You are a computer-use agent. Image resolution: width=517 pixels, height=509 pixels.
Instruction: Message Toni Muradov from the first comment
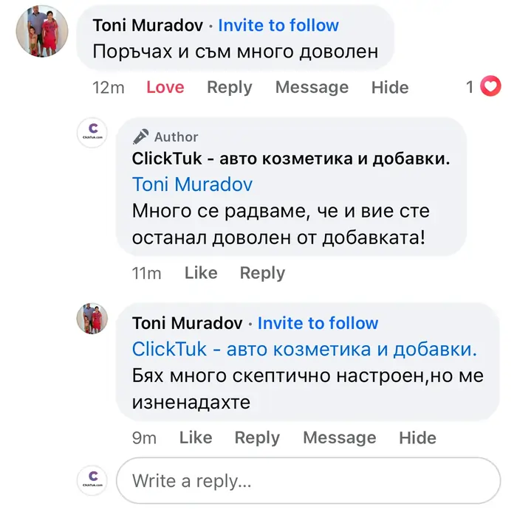[x=312, y=87]
